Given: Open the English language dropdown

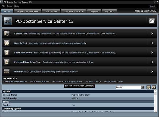Looking at the screenshot, I should tap(142, 87).
